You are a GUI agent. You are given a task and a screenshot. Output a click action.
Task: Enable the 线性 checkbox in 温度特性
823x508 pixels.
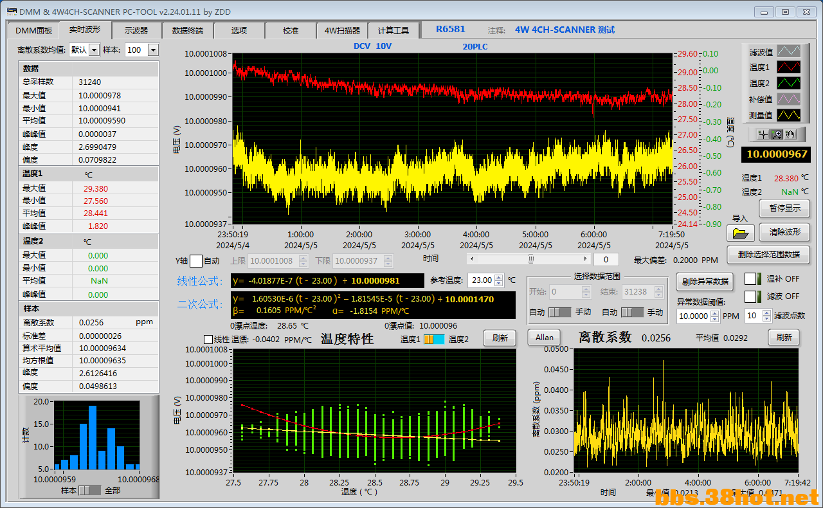(208, 339)
